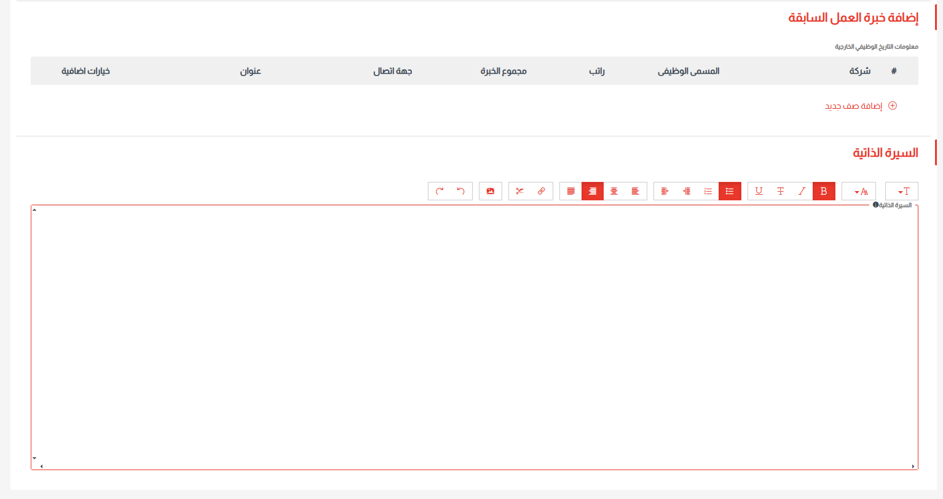Insert a numbered list
This screenshot has height=499, width=943.
[x=708, y=191]
